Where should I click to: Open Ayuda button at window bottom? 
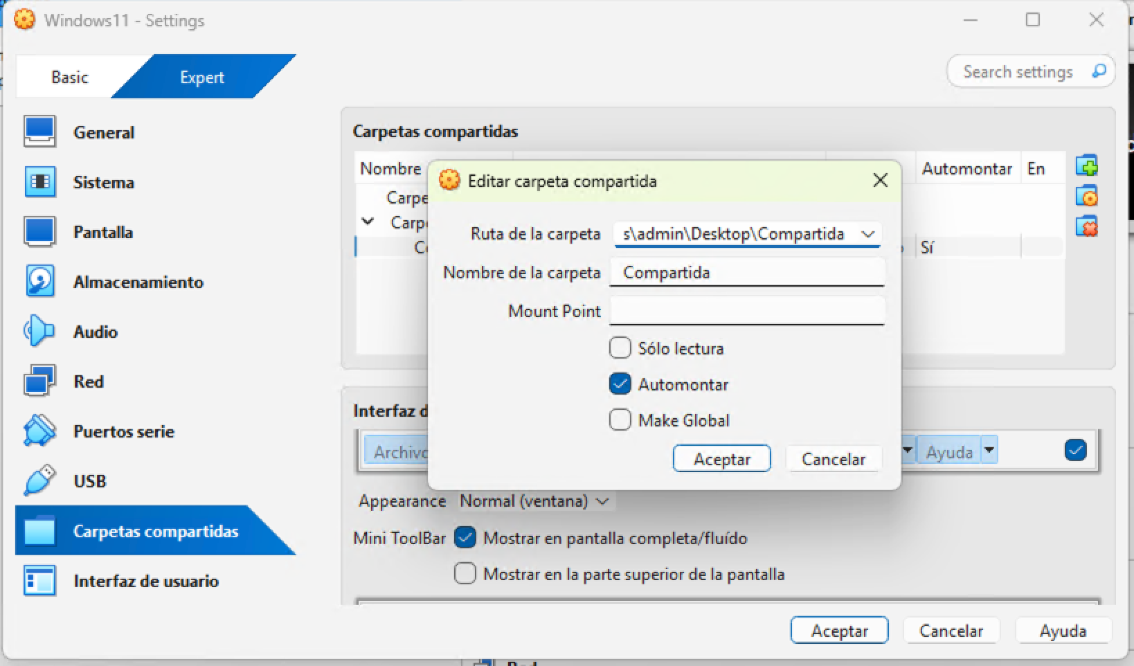1063,631
